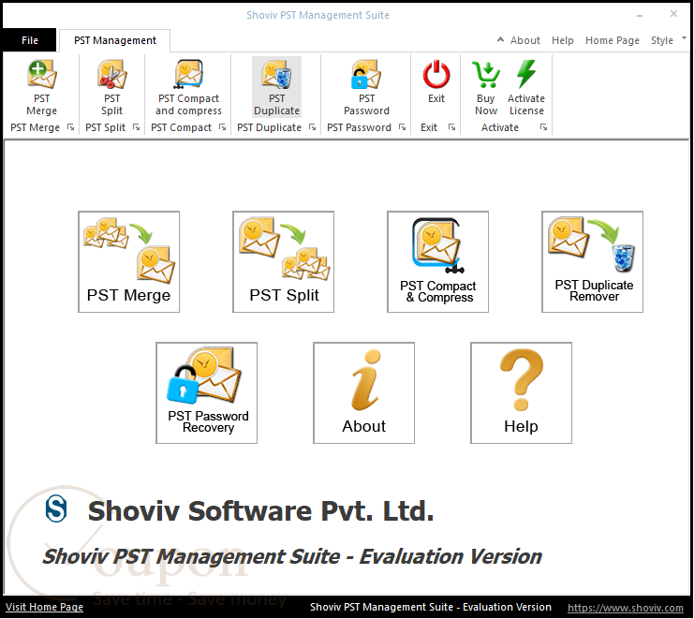Open the About info tile
Image resolution: width=694 pixels, height=619 pixels.
(x=363, y=393)
